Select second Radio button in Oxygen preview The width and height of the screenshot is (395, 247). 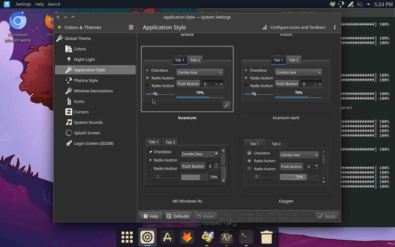pos(261,169)
